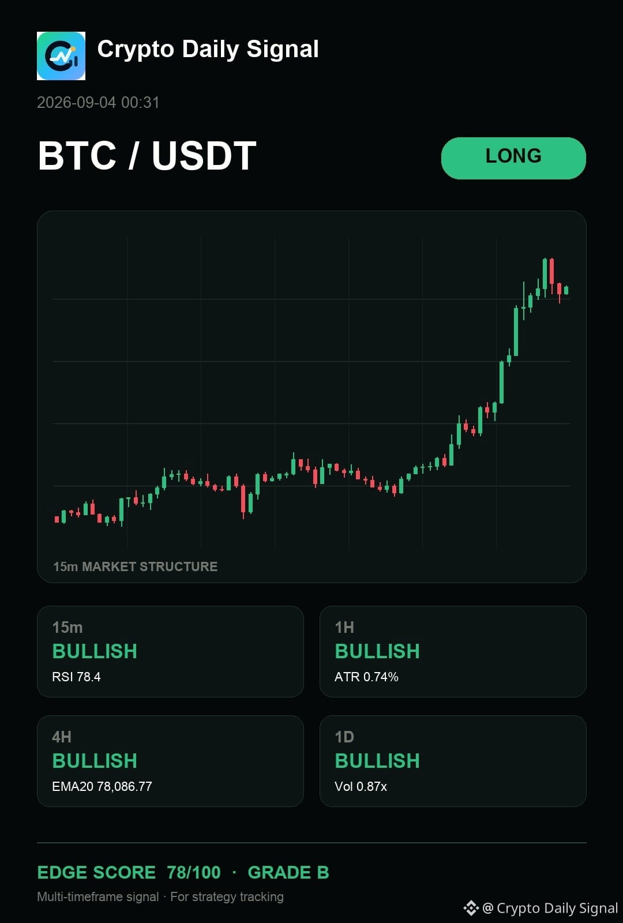Viewport: 623px width, 923px height.
Task: Open the @ Crypto Daily Signal watermark handle
Action: 550,908
